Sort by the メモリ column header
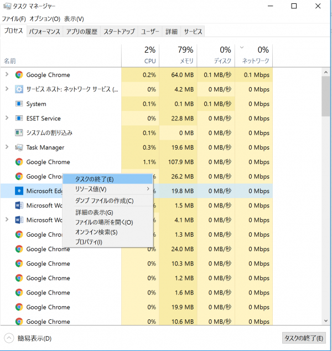 [178, 55]
